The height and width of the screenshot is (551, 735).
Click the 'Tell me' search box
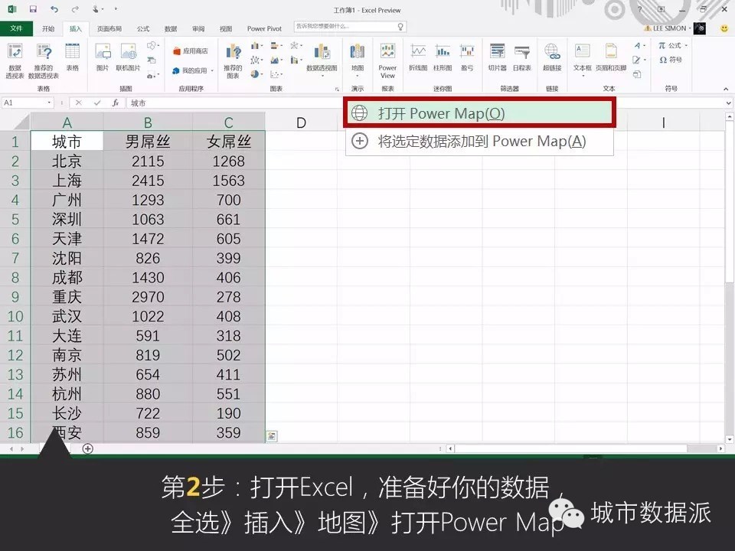(x=350, y=27)
